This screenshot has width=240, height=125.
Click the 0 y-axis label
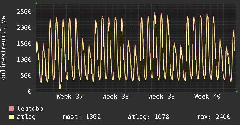30,92
